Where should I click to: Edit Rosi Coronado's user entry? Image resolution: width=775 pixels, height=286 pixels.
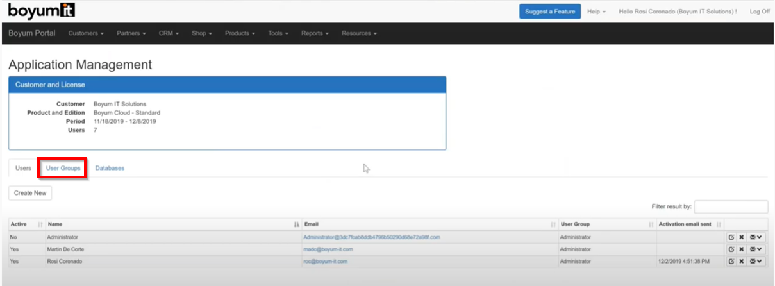pos(731,262)
